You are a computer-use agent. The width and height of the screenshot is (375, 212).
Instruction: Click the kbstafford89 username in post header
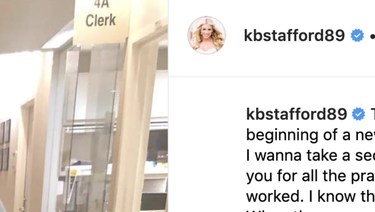coord(294,35)
